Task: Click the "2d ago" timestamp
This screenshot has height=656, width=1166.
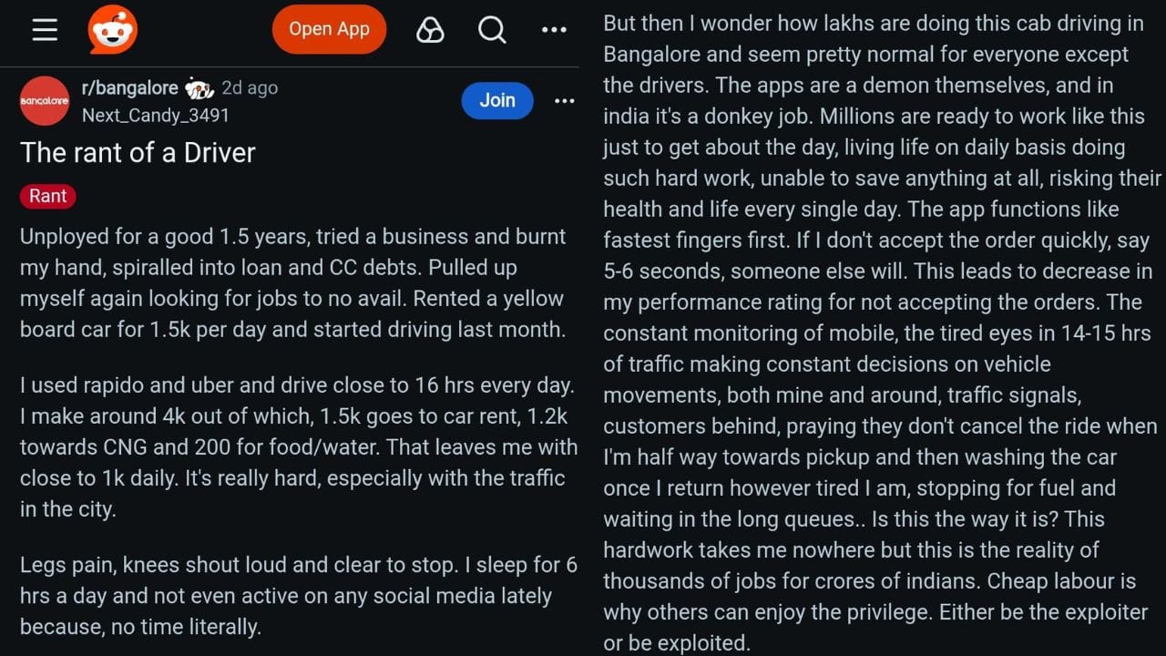Action: (250, 87)
